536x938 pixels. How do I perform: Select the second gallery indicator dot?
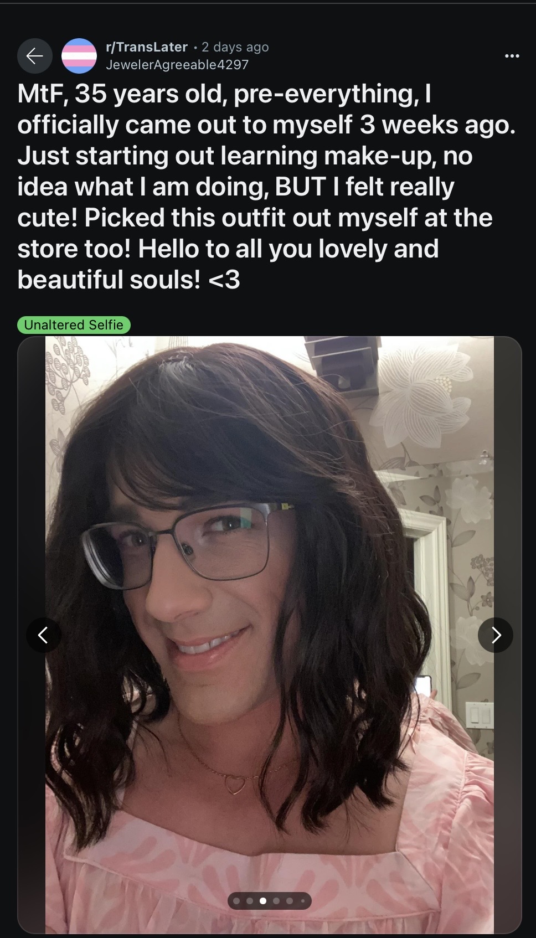click(250, 901)
